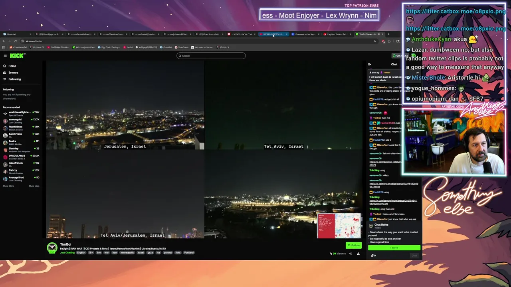
Task: Open Dgg Chat - Destiny bookmark
Action: [109, 47]
